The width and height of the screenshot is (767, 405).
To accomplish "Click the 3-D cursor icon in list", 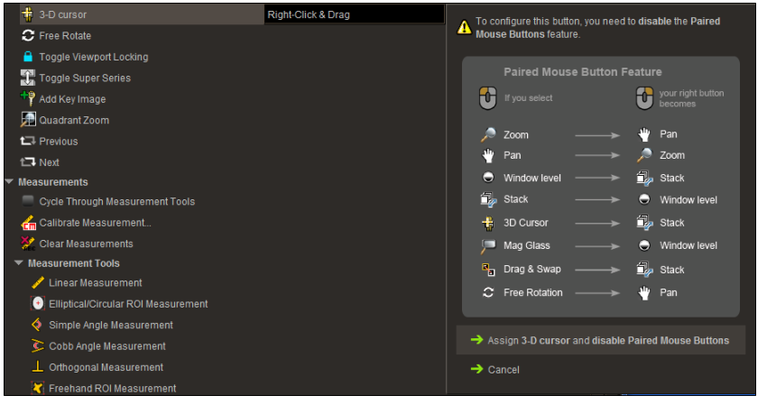I will click(27, 14).
